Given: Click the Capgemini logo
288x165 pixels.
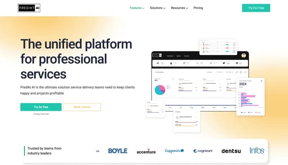Looking at the screenshot, I should (x=174, y=151).
